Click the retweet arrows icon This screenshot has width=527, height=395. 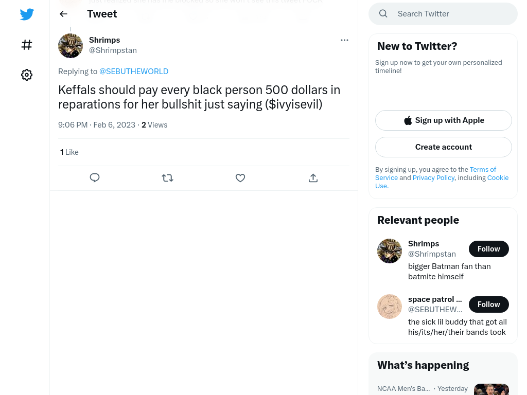[x=167, y=177]
